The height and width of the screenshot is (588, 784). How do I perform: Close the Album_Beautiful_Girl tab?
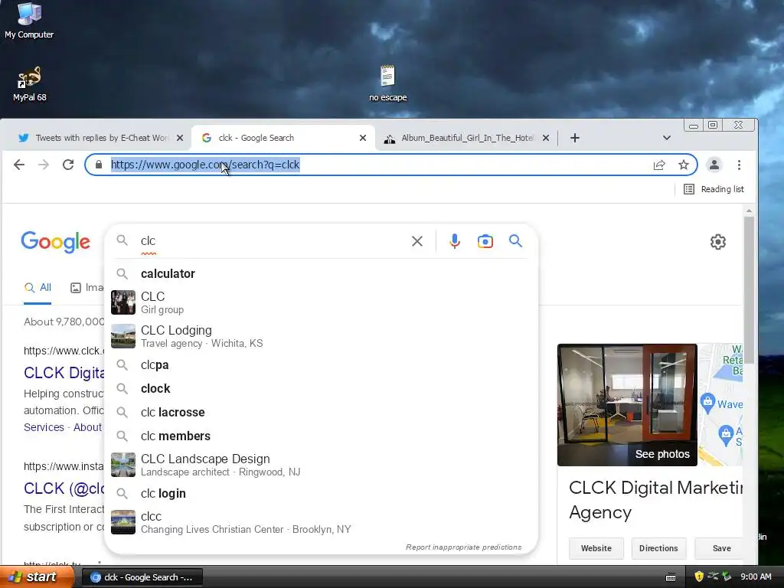546,138
